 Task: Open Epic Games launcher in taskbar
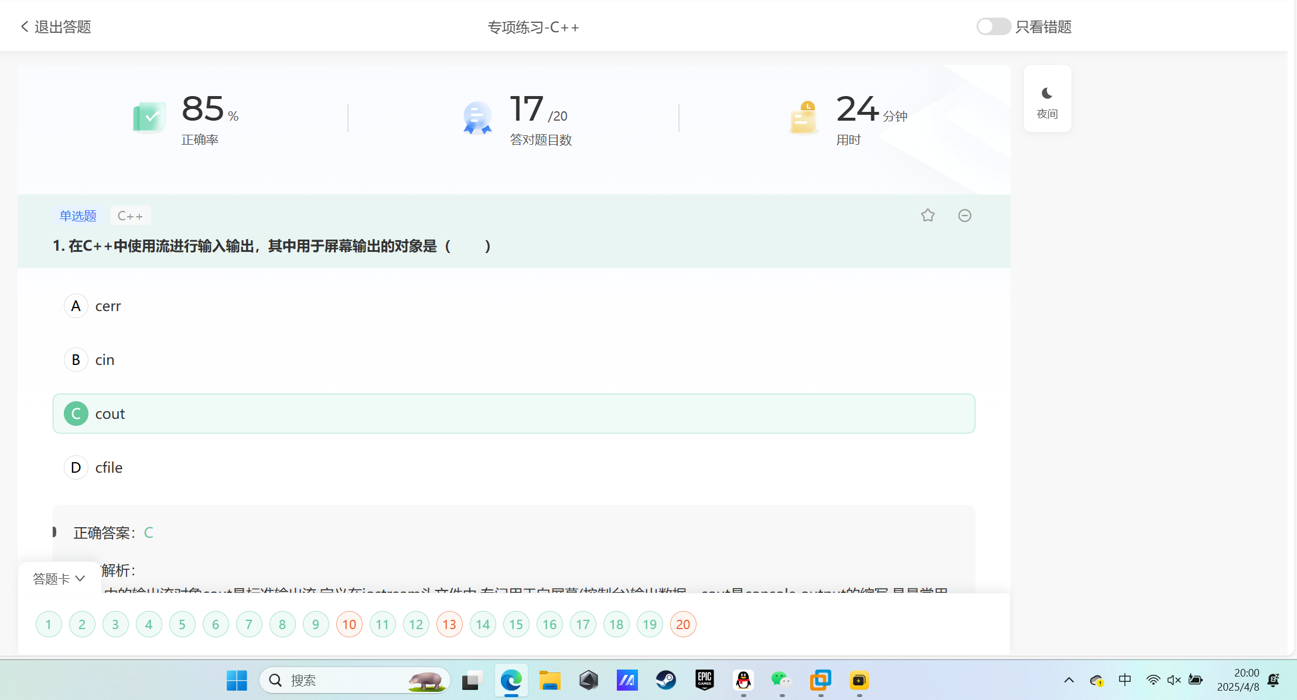704,680
